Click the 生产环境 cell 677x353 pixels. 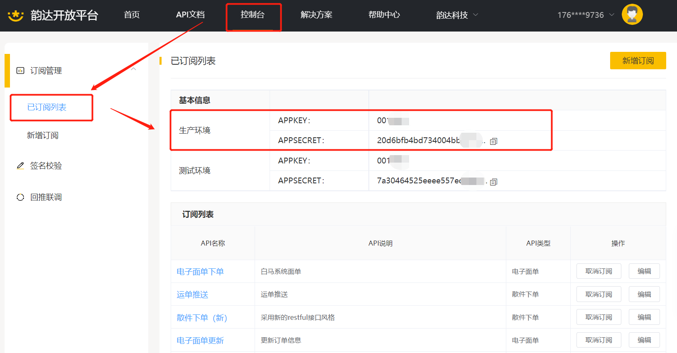coord(220,130)
